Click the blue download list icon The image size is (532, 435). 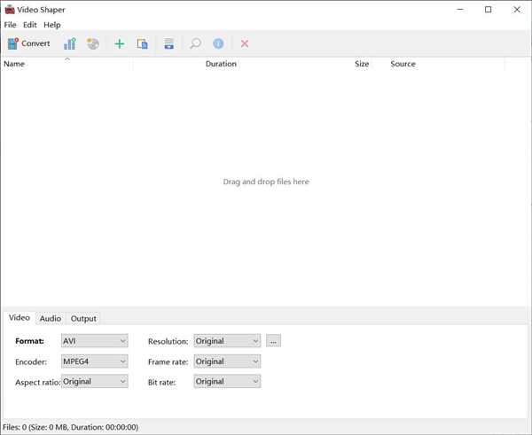tap(169, 43)
